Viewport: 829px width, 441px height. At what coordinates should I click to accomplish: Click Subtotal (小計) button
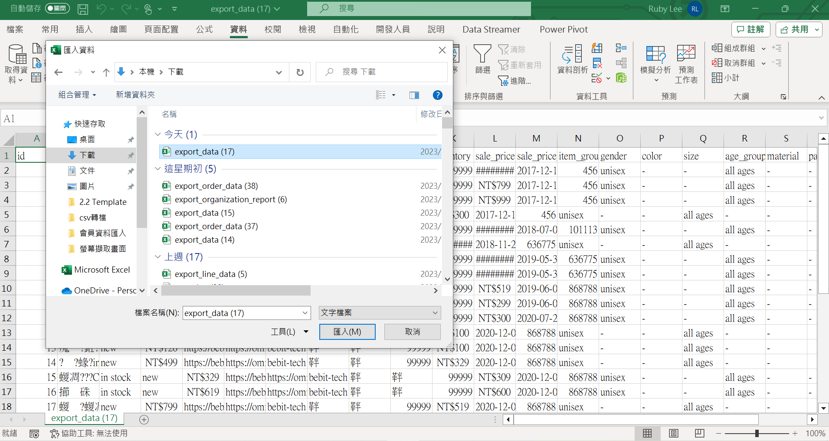coord(725,78)
